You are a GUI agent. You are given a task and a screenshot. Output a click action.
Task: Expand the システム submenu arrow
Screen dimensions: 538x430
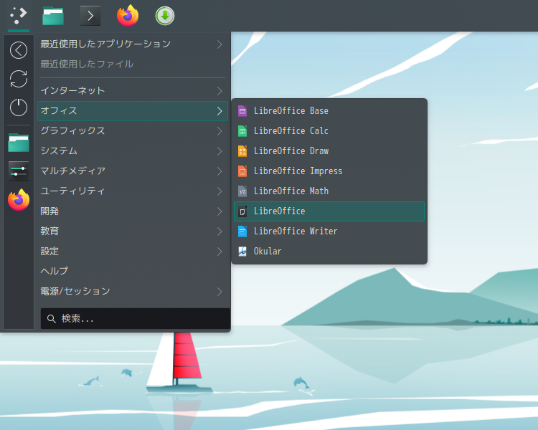[220, 151]
